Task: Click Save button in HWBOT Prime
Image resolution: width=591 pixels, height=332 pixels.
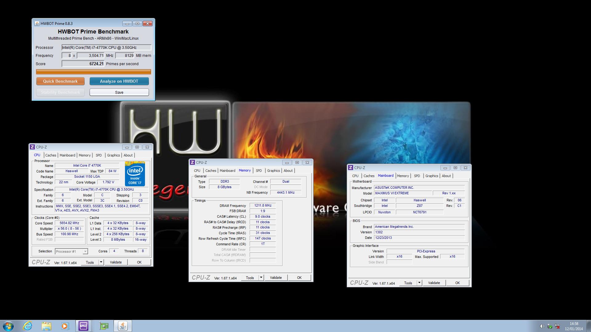Action: tap(119, 92)
